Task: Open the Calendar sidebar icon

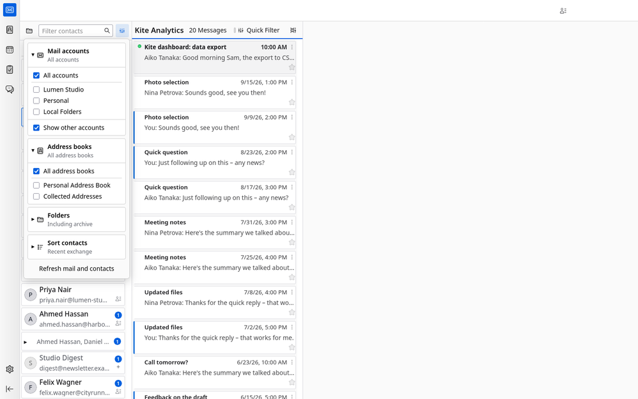Action: (x=10, y=50)
